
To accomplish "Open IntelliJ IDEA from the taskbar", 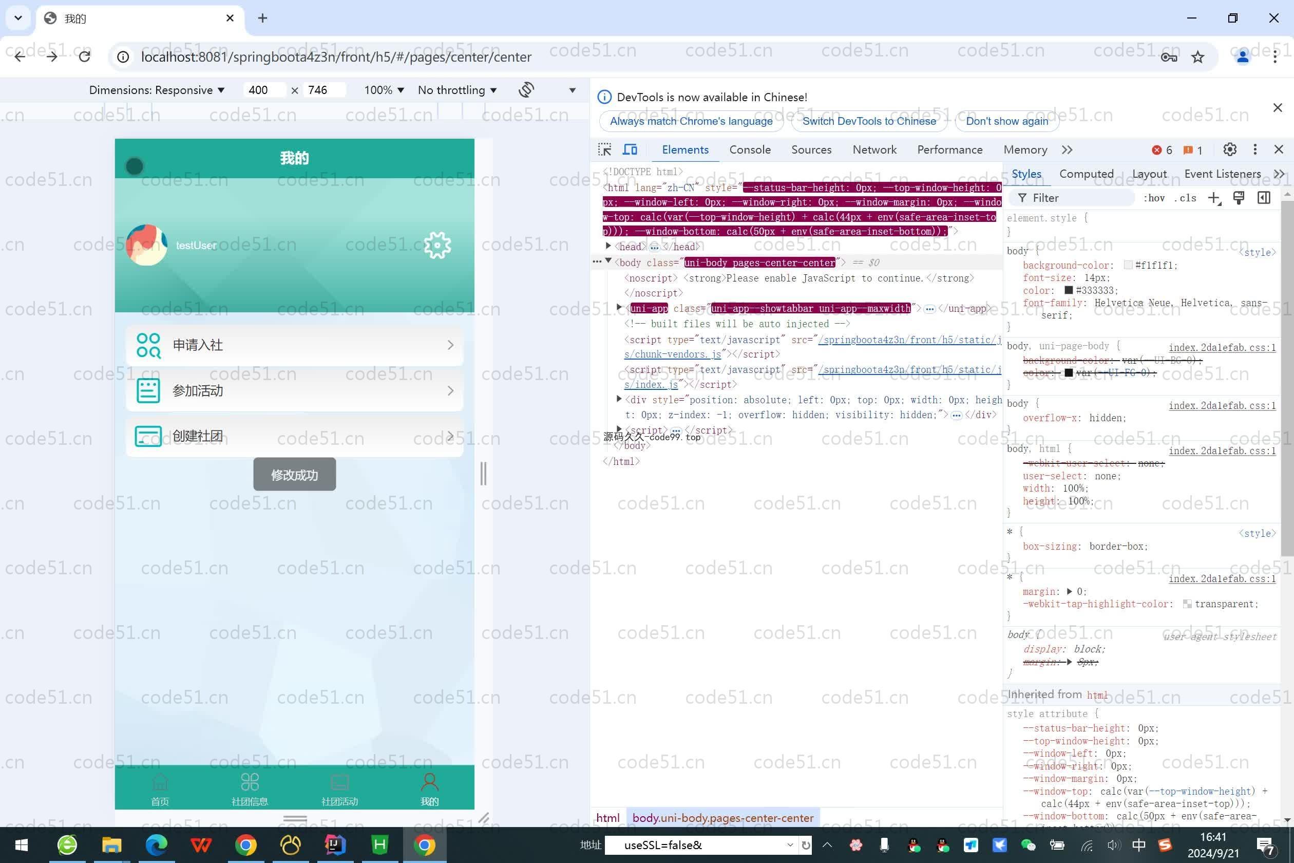I will tap(335, 845).
